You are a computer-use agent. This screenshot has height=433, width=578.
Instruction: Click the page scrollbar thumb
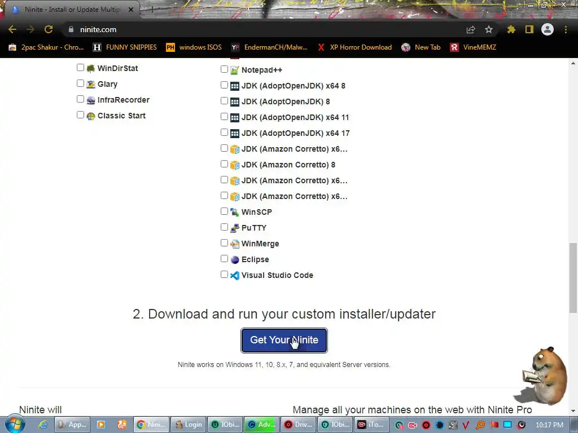(573, 277)
